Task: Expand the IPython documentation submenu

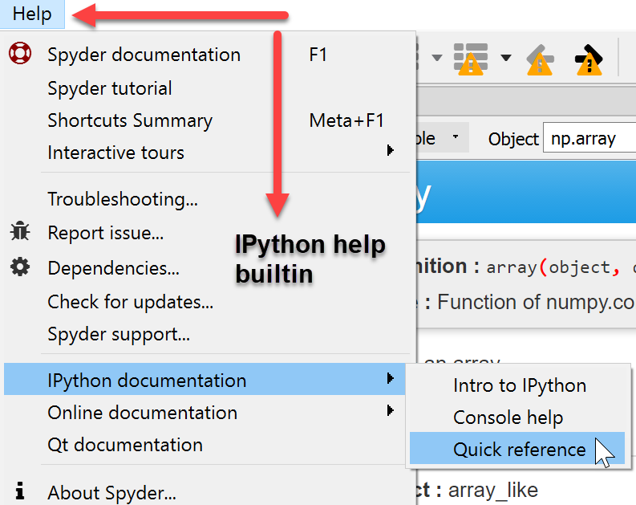Action: tap(205, 379)
